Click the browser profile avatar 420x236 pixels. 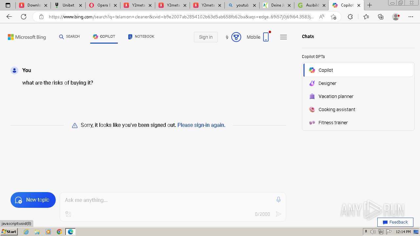click(x=396, y=17)
